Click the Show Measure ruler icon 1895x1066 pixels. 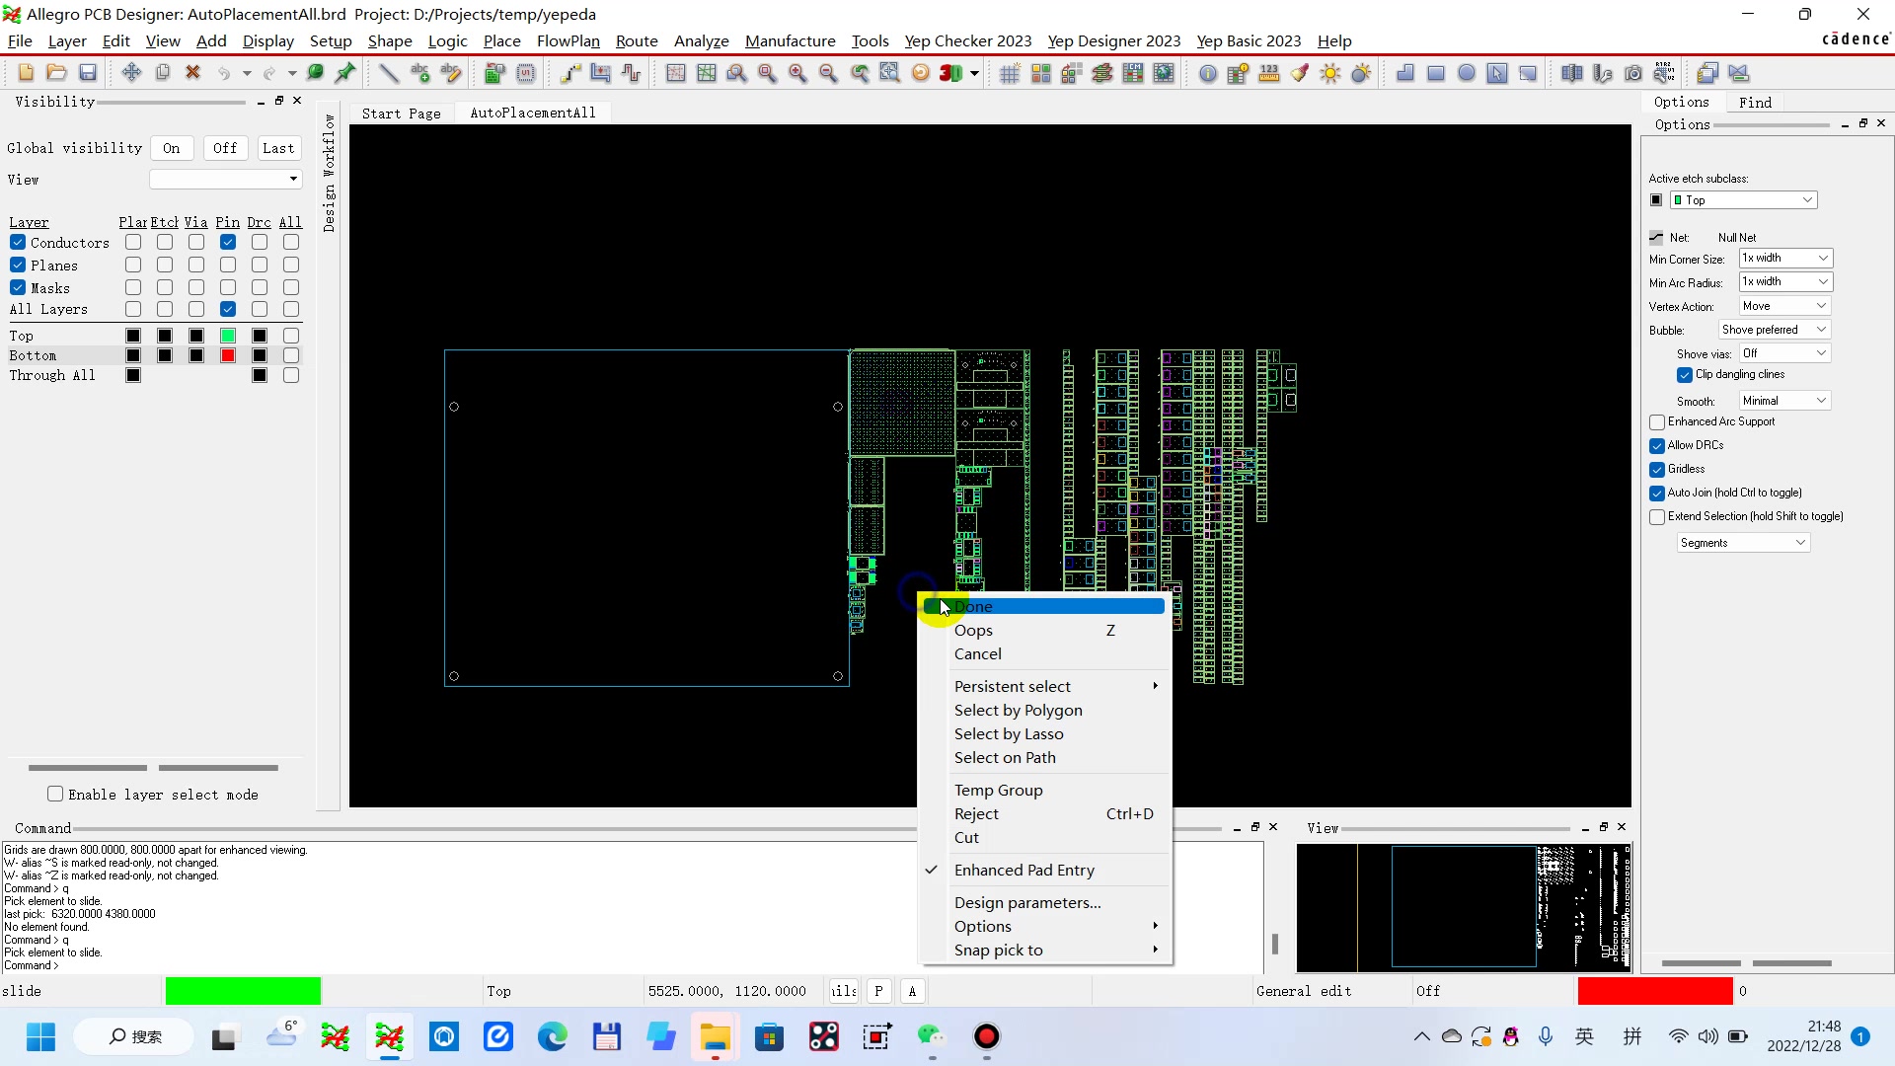1269,73
